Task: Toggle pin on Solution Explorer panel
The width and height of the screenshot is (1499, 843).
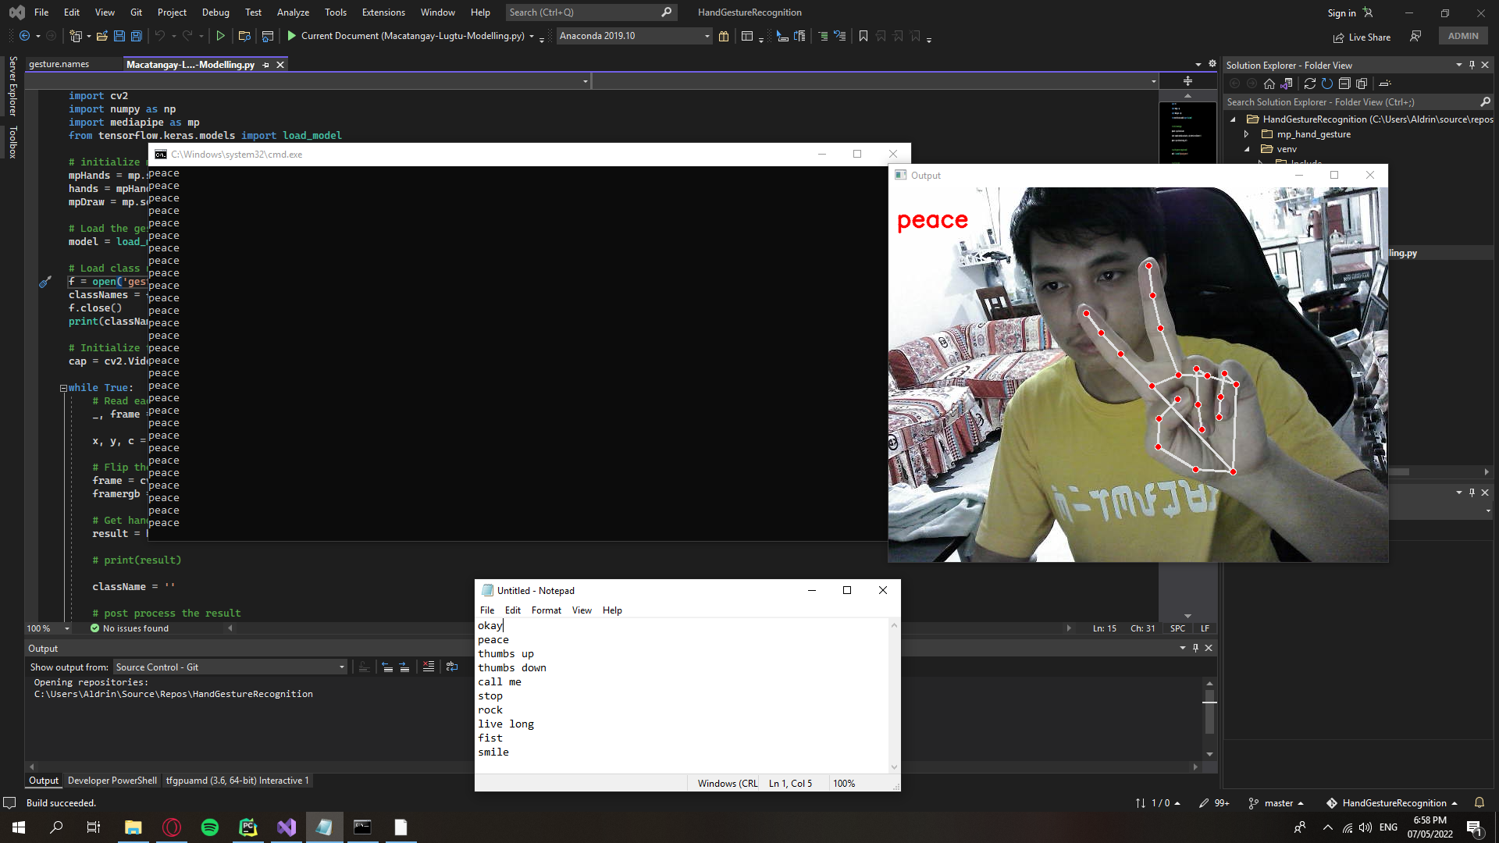Action: 1472,66
